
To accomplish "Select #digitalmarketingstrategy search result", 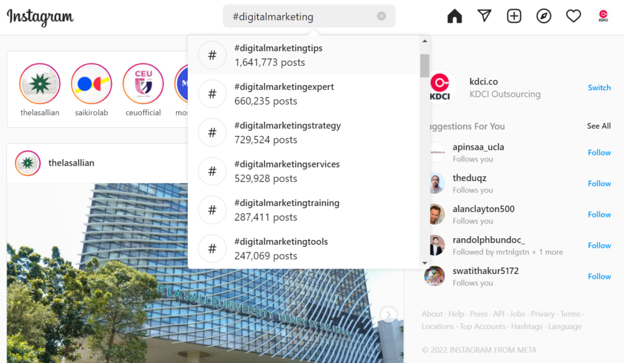I will tap(303, 132).
